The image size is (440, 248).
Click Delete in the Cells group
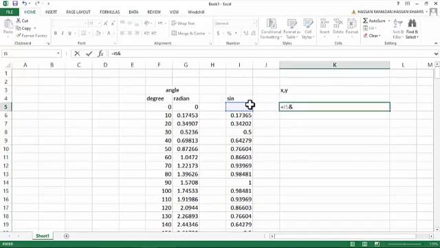(338, 28)
